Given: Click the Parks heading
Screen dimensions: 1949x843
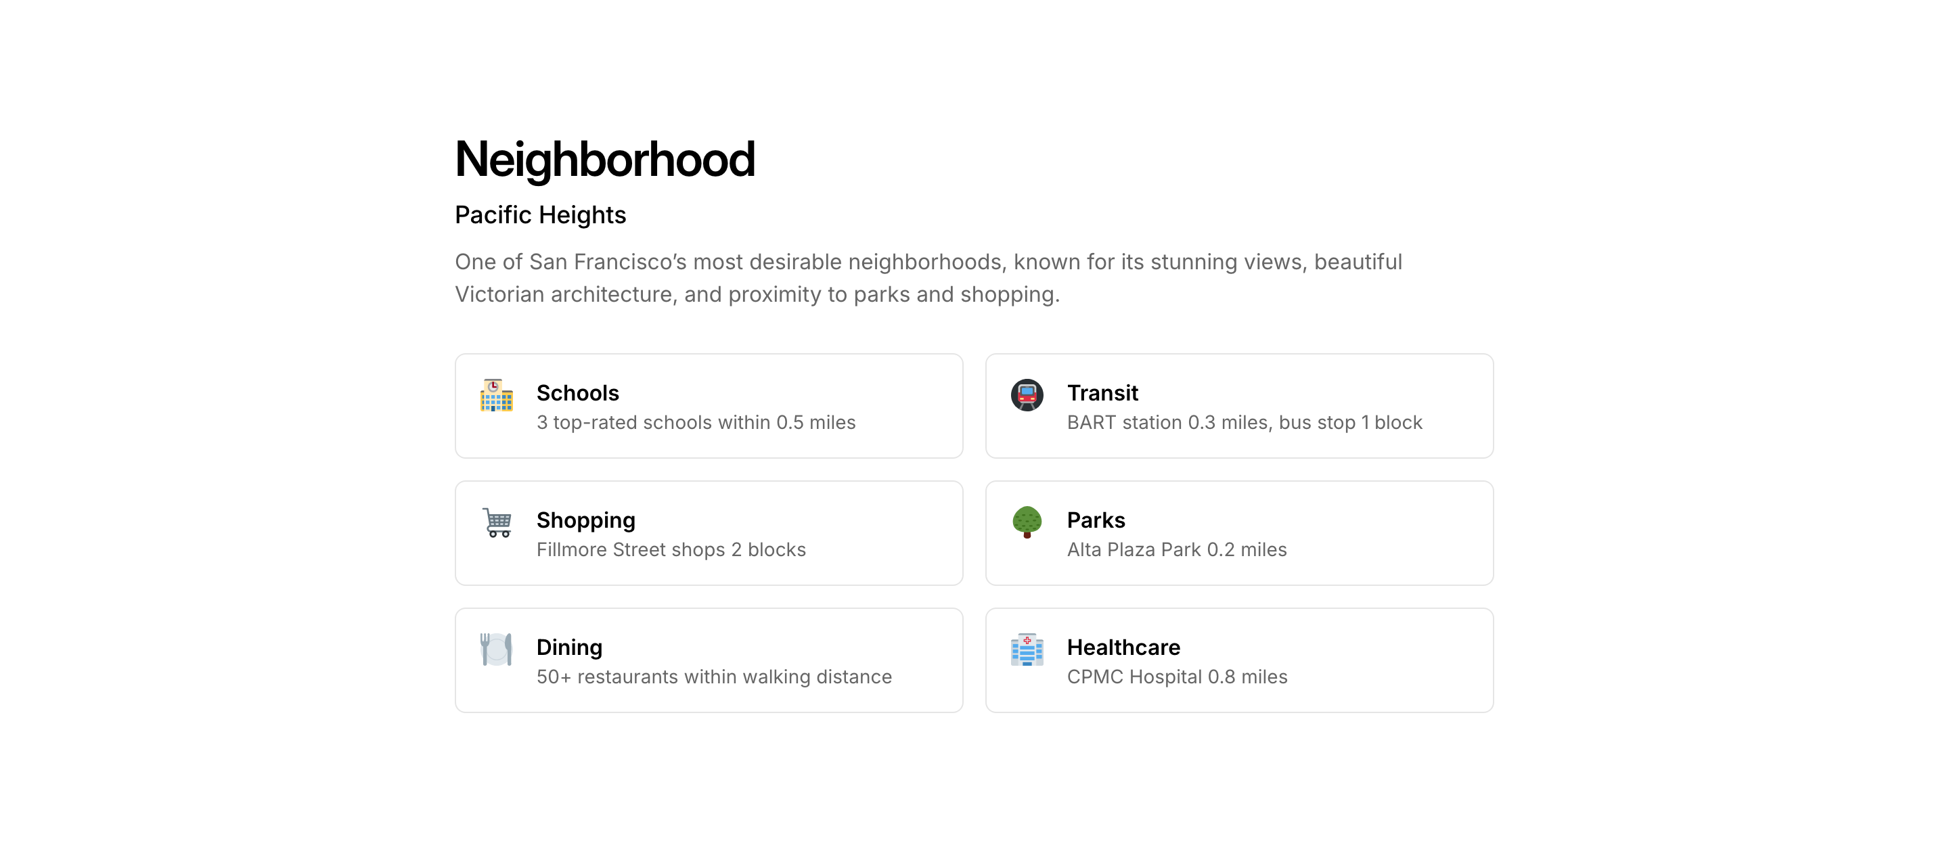Looking at the screenshot, I should pos(1096,520).
